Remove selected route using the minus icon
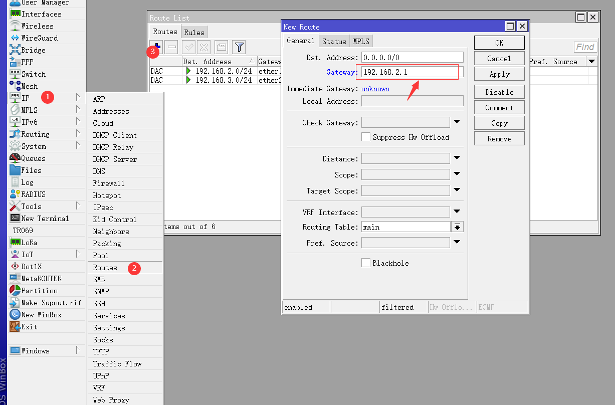Viewport: 615px width, 405px height. point(171,47)
